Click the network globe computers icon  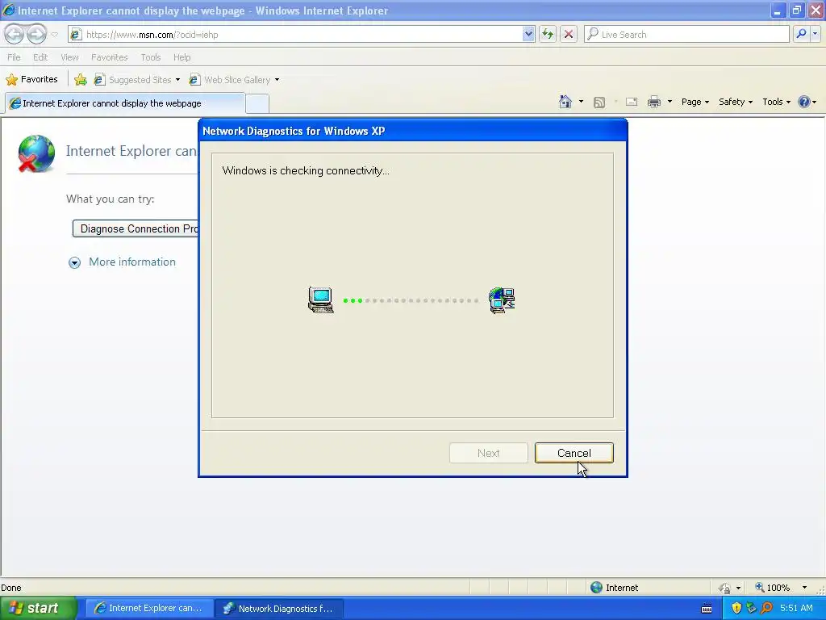coord(502,300)
